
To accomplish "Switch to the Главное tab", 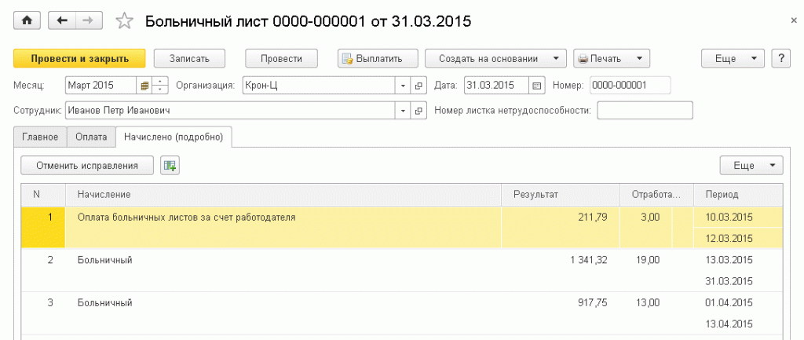I will click(x=40, y=137).
